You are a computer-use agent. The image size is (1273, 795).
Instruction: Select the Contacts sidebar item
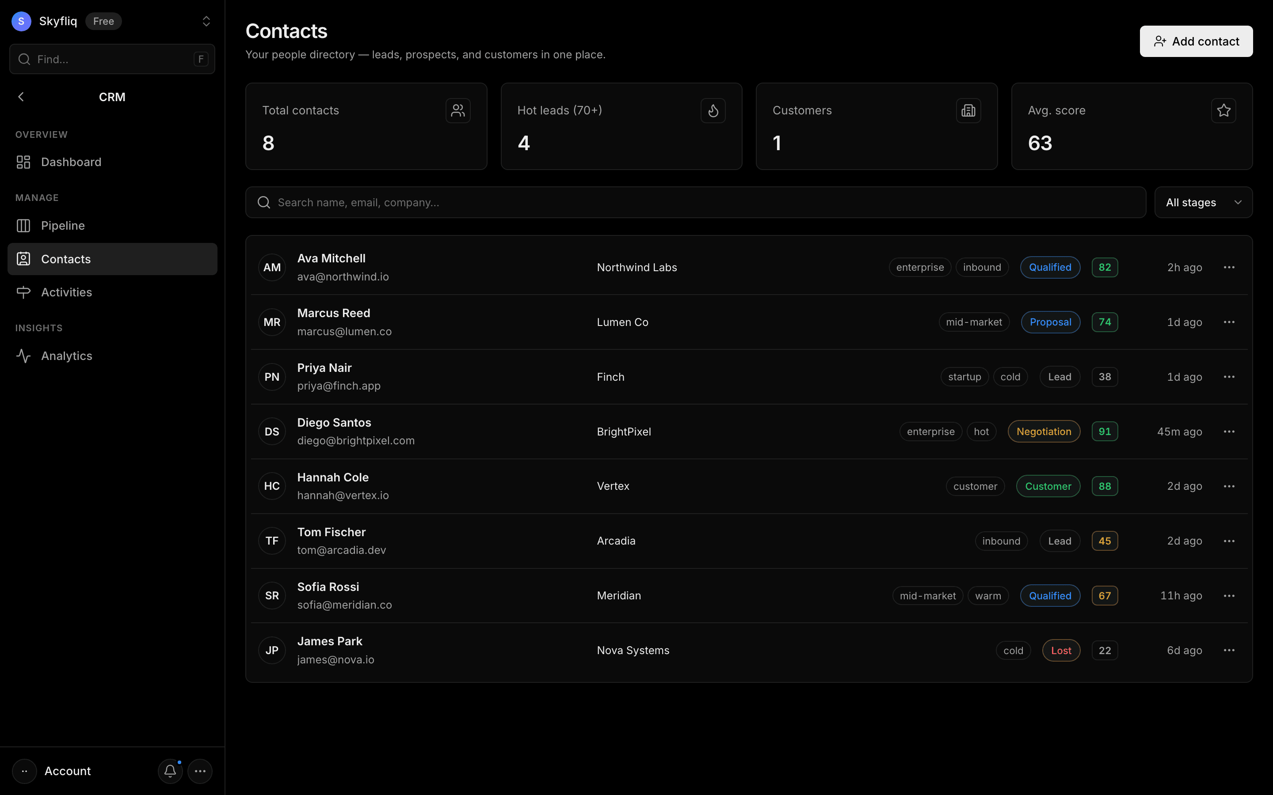coord(112,259)
